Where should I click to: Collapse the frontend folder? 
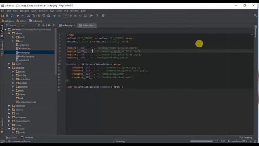click(9, 129)
